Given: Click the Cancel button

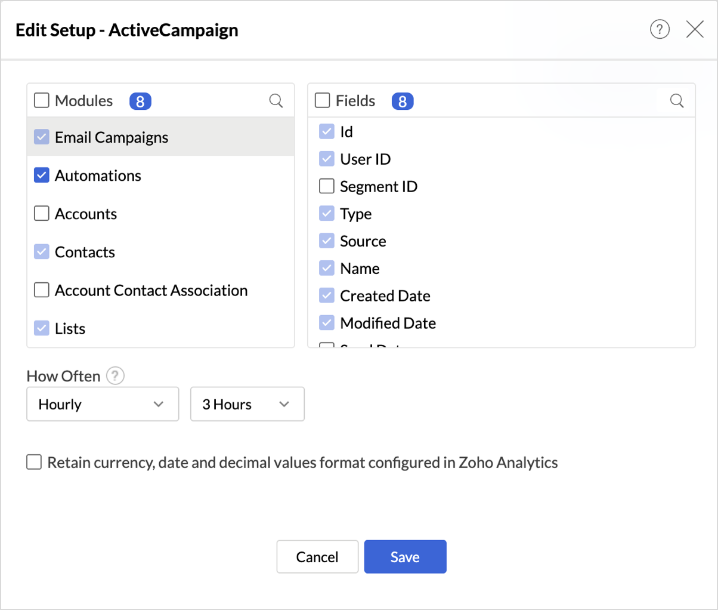Looking at the screenshot, I should (x=317, y=557).
